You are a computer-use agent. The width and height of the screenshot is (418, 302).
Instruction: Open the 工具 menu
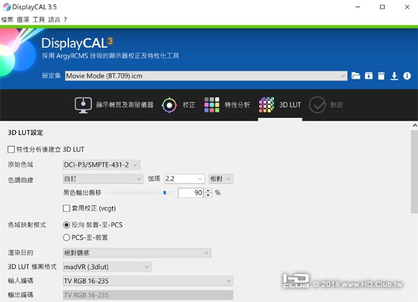coord(38,20)
